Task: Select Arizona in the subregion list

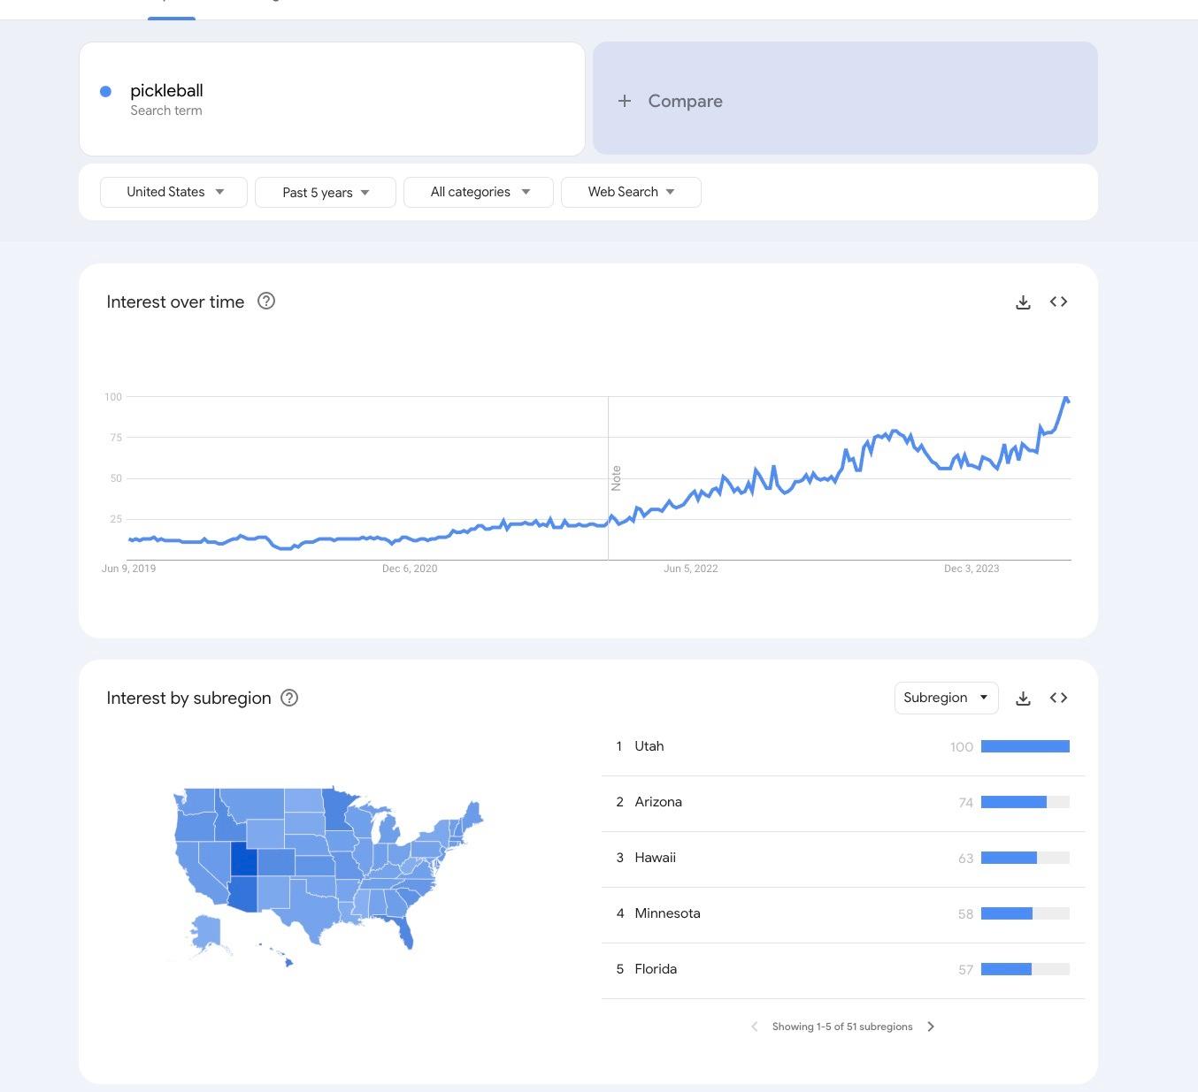Action: click(658, 802)
